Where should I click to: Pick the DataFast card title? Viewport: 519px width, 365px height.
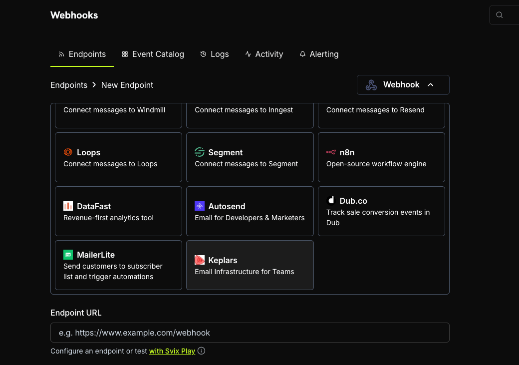tap(94, 206)
